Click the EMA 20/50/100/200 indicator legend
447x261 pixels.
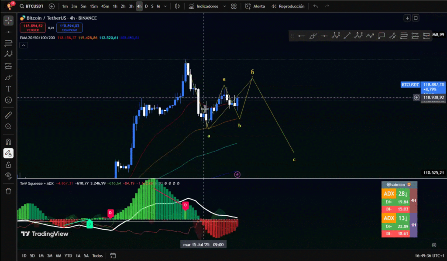(x=38, y=37)
